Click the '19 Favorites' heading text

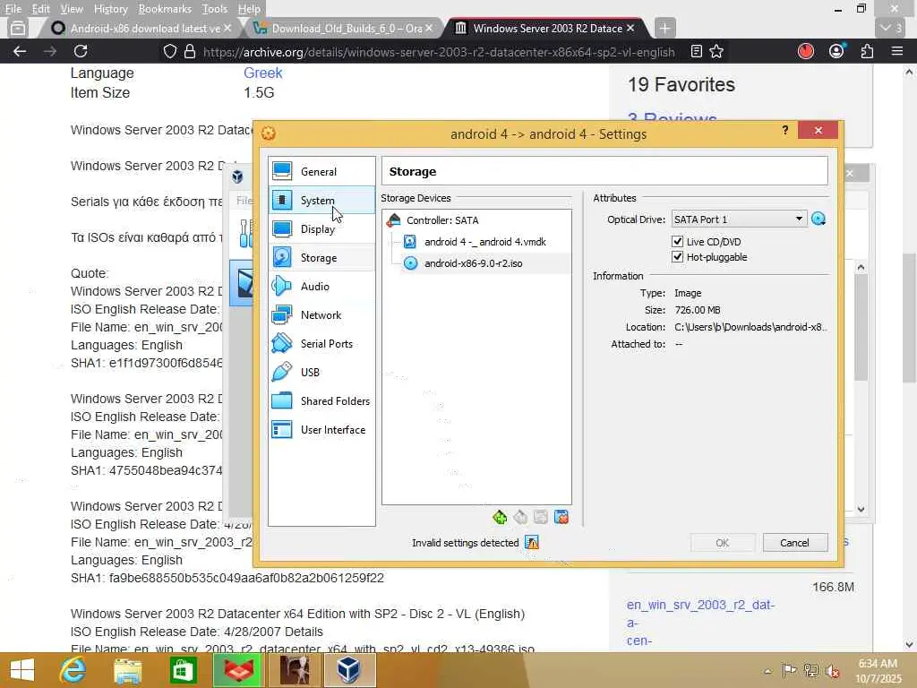coord(681,85)
